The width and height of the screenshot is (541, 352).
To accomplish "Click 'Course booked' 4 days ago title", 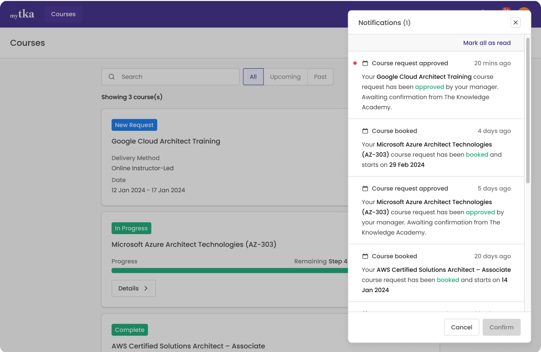I will 394,131.
